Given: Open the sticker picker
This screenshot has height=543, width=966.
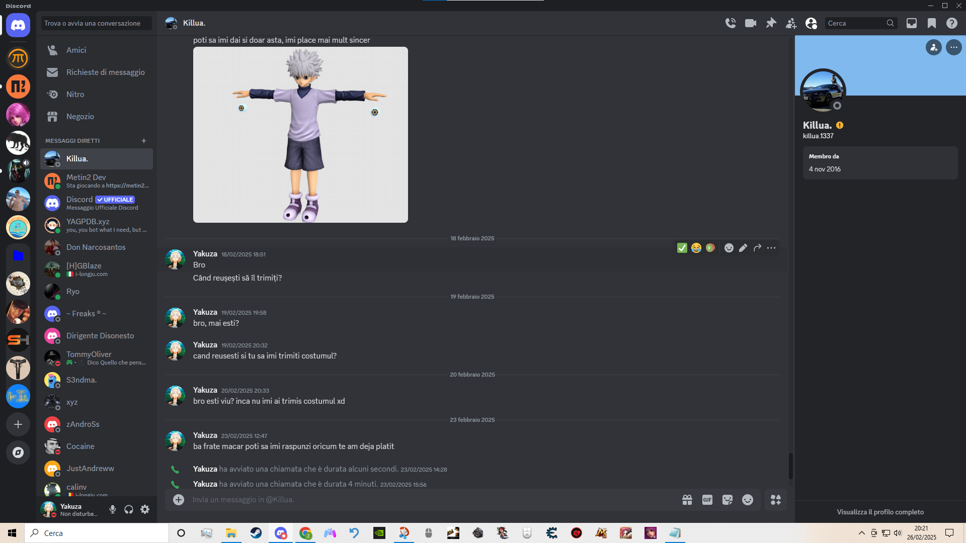Looking at the screenshot, I should click(x=728, y=500).
